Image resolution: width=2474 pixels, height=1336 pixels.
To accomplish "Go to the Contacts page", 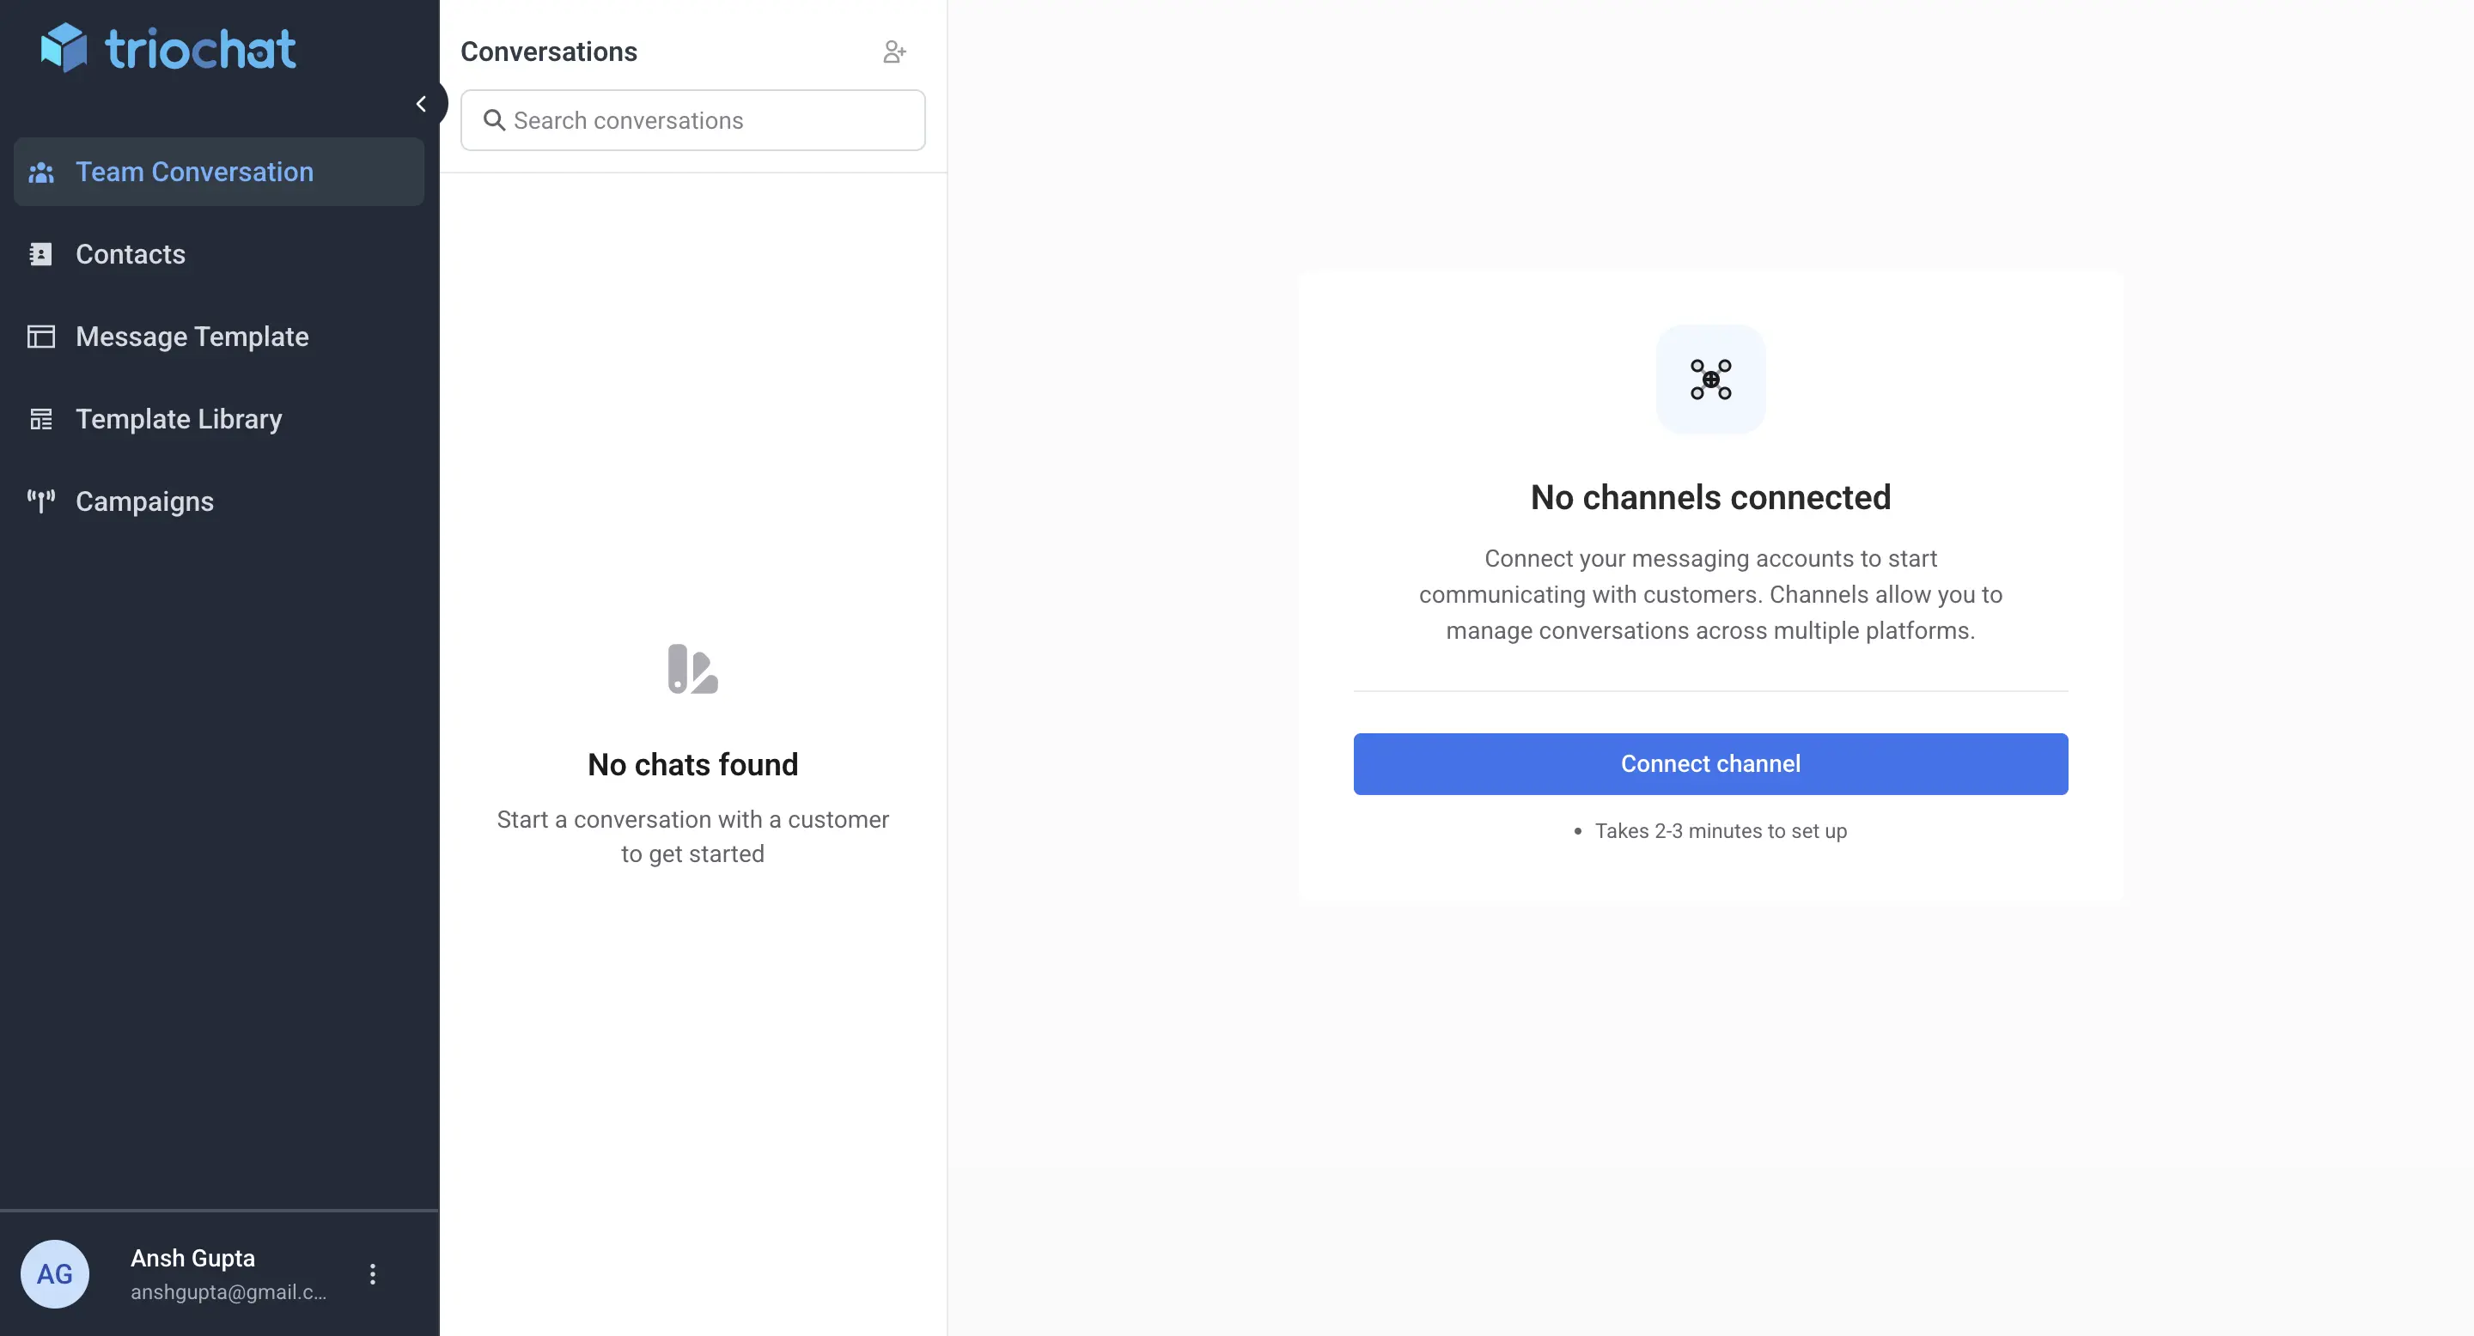I will point(131,254).
